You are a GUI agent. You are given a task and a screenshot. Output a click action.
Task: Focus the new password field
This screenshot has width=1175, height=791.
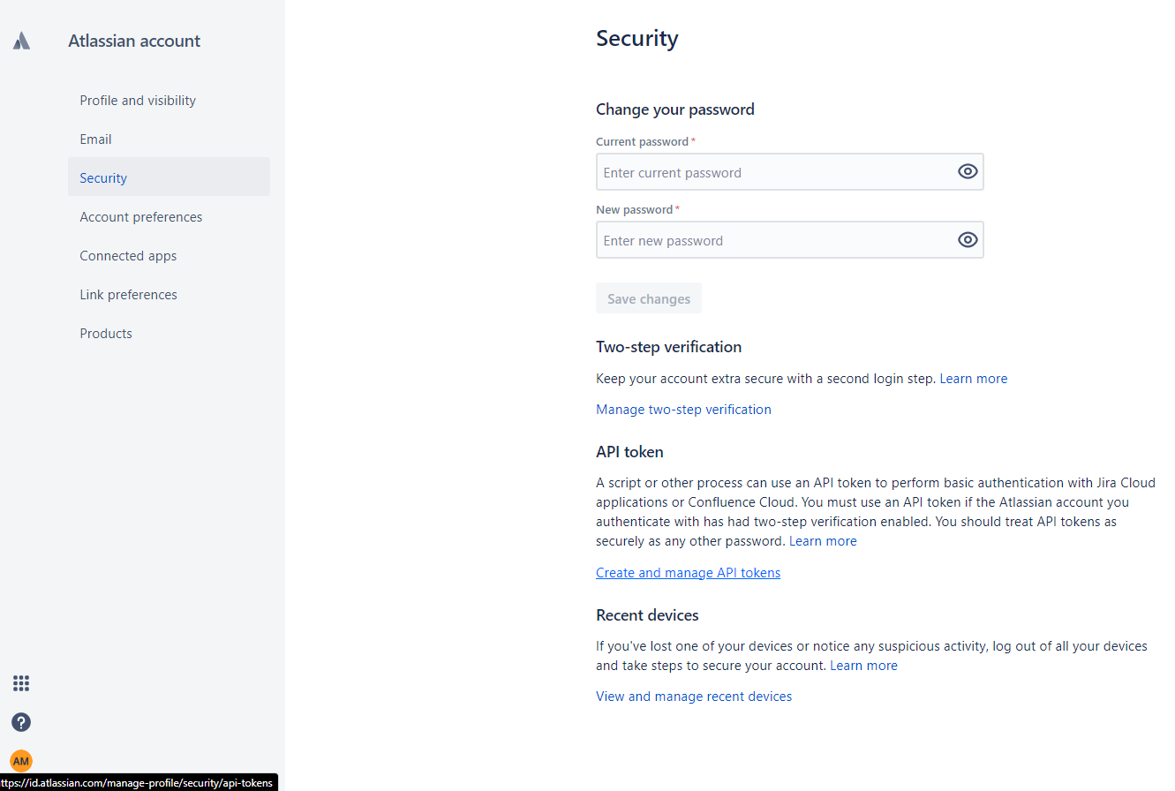(x=790, y=240)
